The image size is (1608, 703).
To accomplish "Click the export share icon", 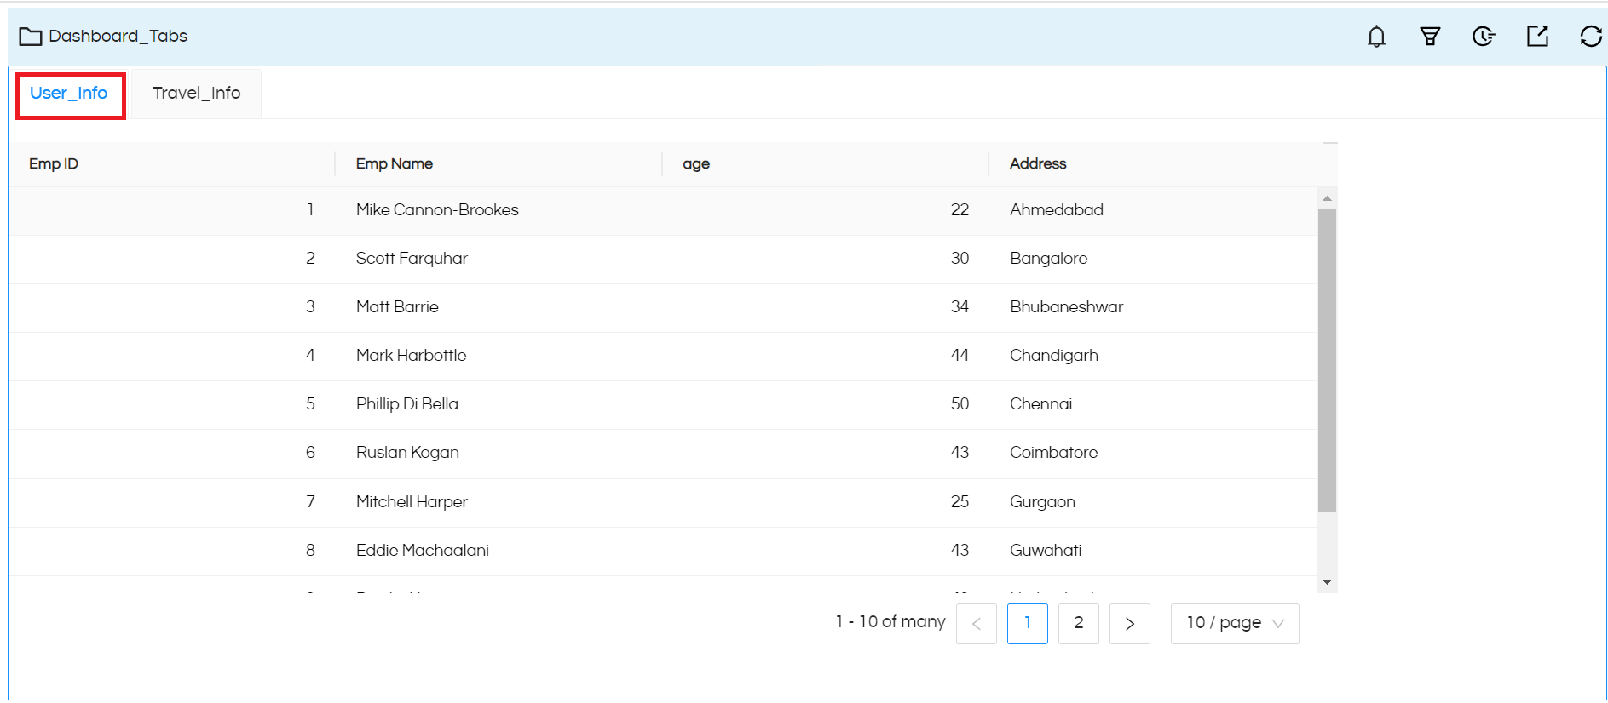I will [x=1537, y=36].
